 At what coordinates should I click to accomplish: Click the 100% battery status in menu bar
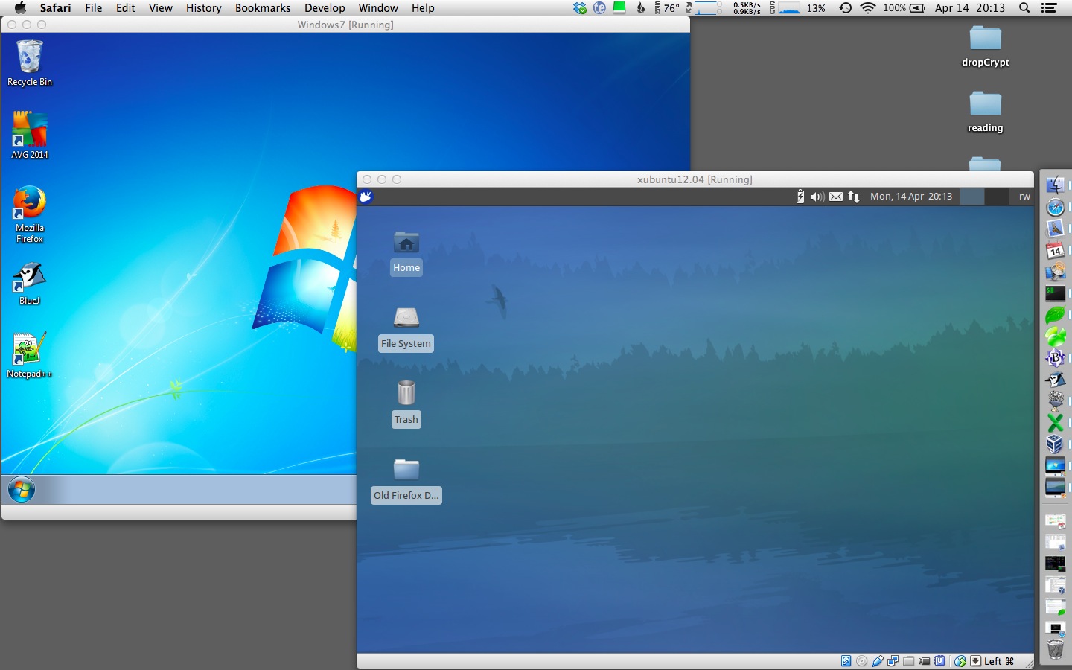904,8
